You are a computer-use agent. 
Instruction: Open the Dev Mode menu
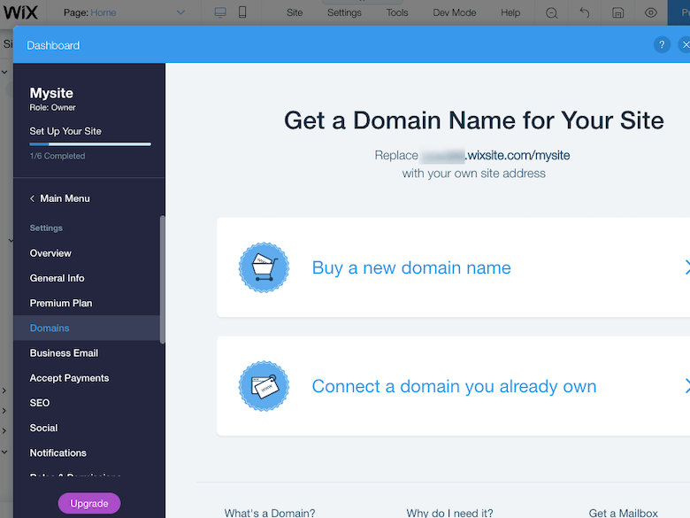click(x=454, y=12)
